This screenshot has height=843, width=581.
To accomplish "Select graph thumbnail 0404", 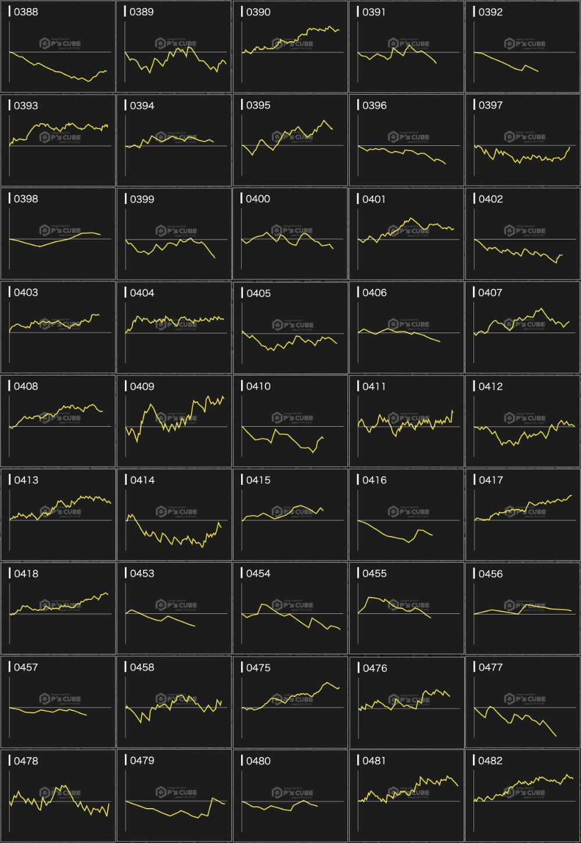I will (174, 327).
